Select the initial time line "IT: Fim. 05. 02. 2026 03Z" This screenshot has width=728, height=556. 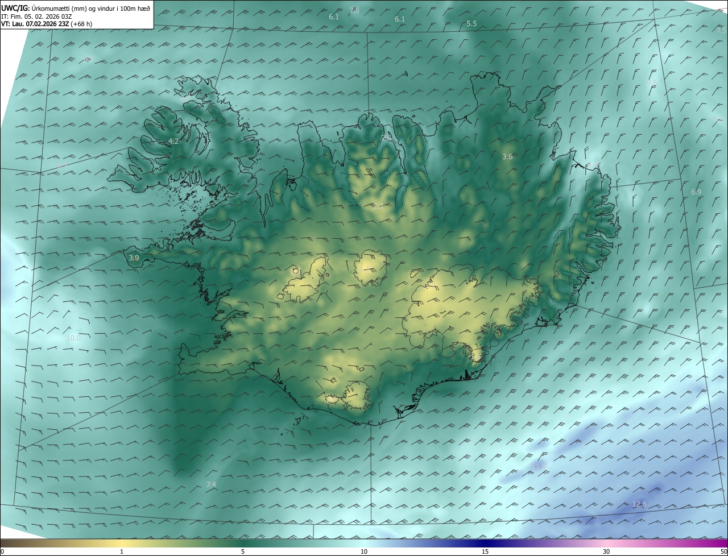tap(36, 16)
